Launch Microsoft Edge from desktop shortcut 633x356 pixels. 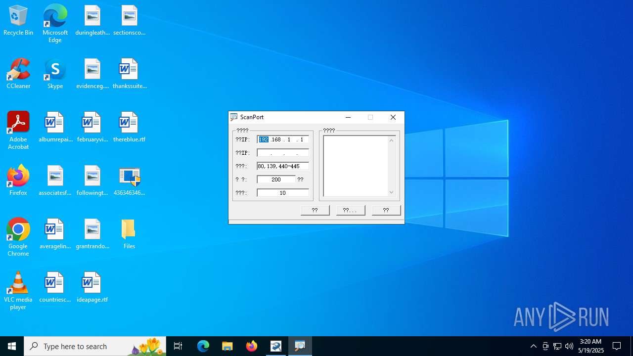pos(55,23)
